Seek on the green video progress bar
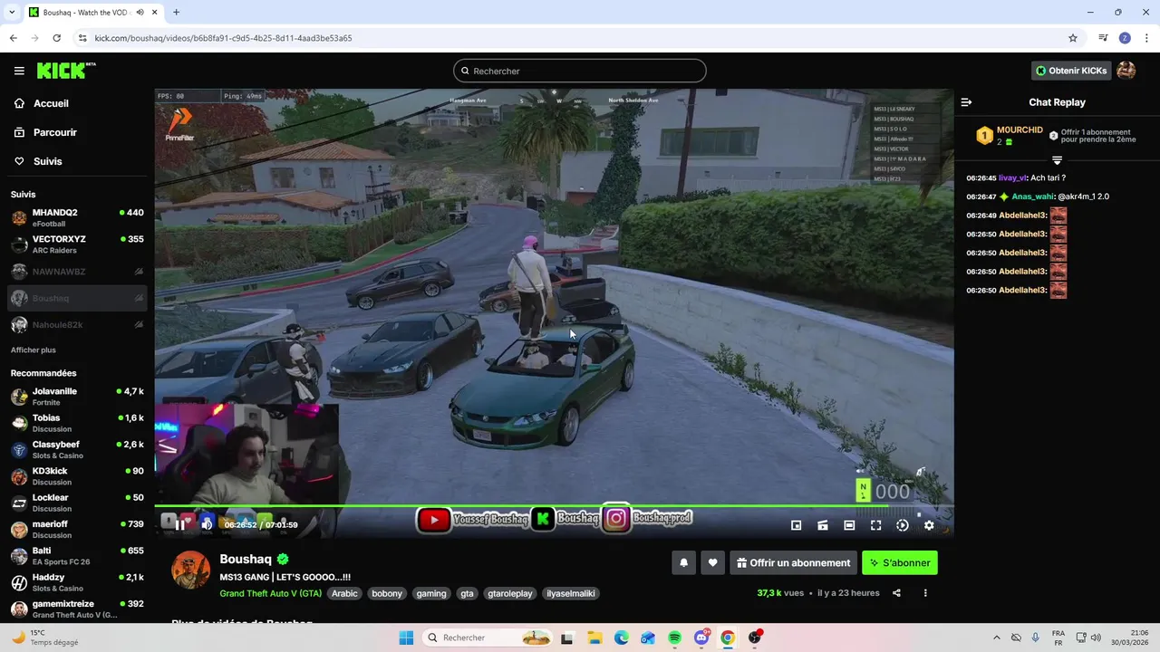This screenshot has width=1160, height=652. 554,505
